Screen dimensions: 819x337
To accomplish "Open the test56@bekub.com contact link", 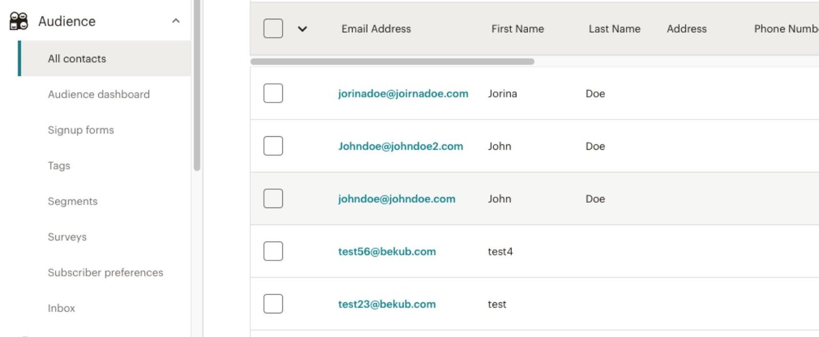I will tap(386, 252).
